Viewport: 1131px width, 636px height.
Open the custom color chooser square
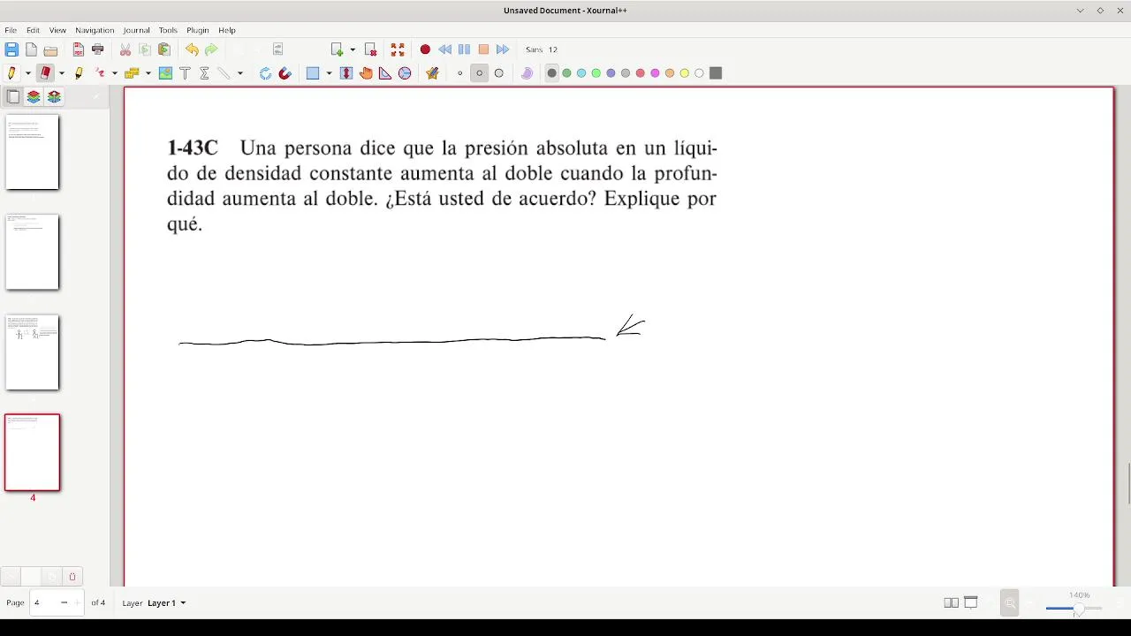(x=716, y=73)
